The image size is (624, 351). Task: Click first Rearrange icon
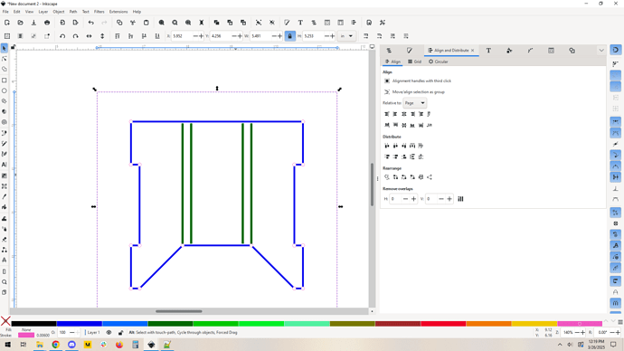tap(387, 177)
